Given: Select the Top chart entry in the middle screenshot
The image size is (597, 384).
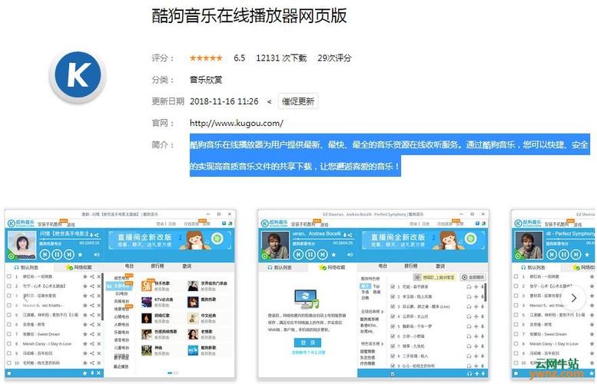Looking at the screenshot, I should (x=376, y=286).
